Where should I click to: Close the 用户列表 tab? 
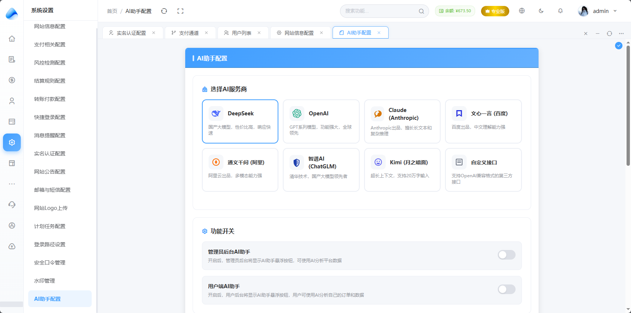[x=259, y=33]
